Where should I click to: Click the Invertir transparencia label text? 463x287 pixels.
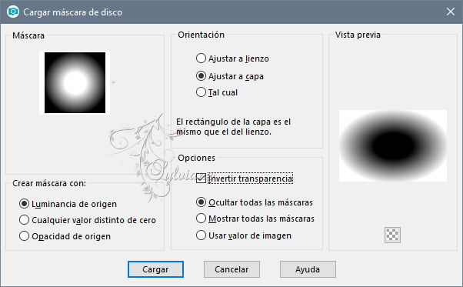(x=251, y=179)
